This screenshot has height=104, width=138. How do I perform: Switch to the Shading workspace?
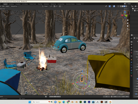pyautogui.click(x=40, y=4)
